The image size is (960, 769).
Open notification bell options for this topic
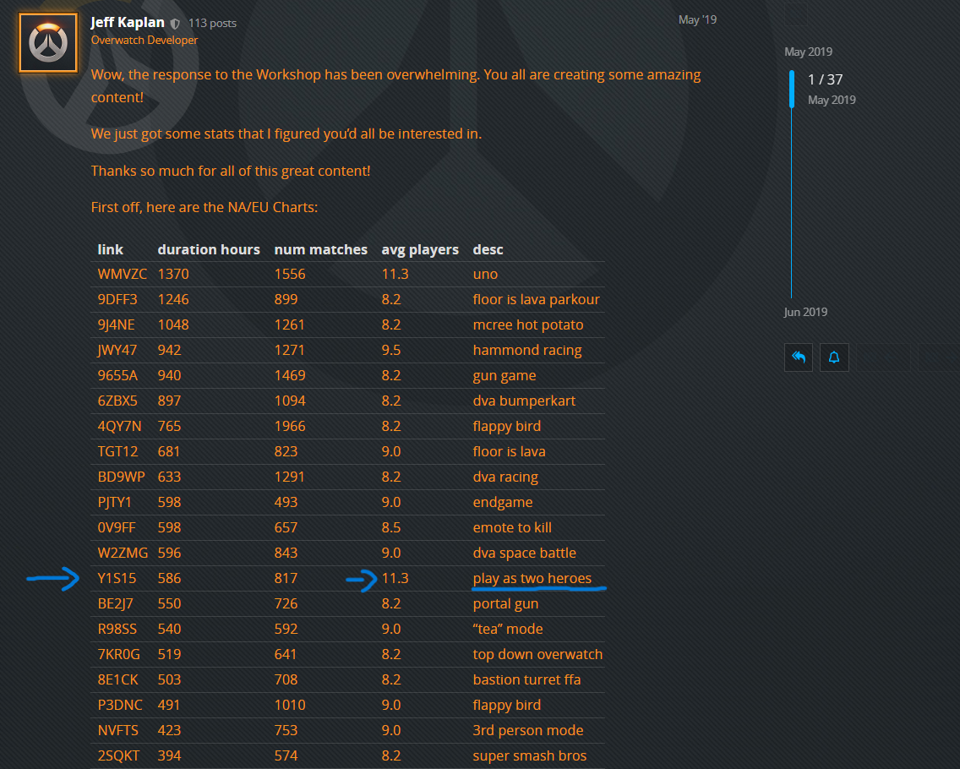pos(834,357)
